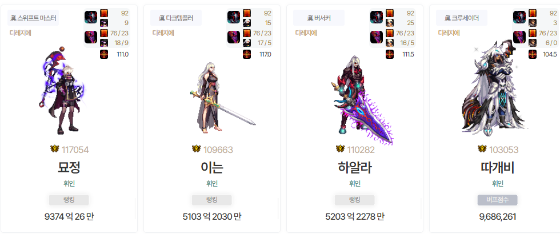Click the gold rank emblem beside 117054

[54, 149]
